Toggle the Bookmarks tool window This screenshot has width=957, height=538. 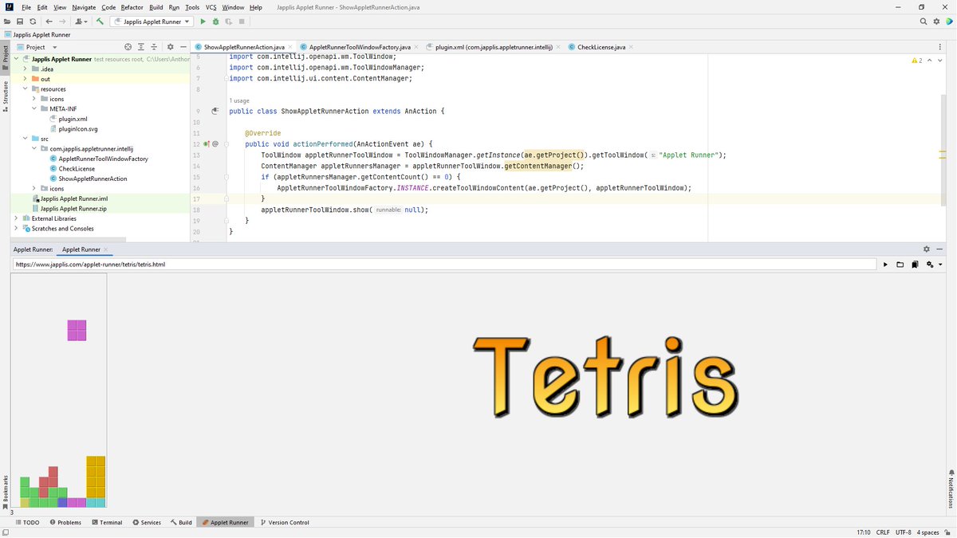tap(5, 488)
